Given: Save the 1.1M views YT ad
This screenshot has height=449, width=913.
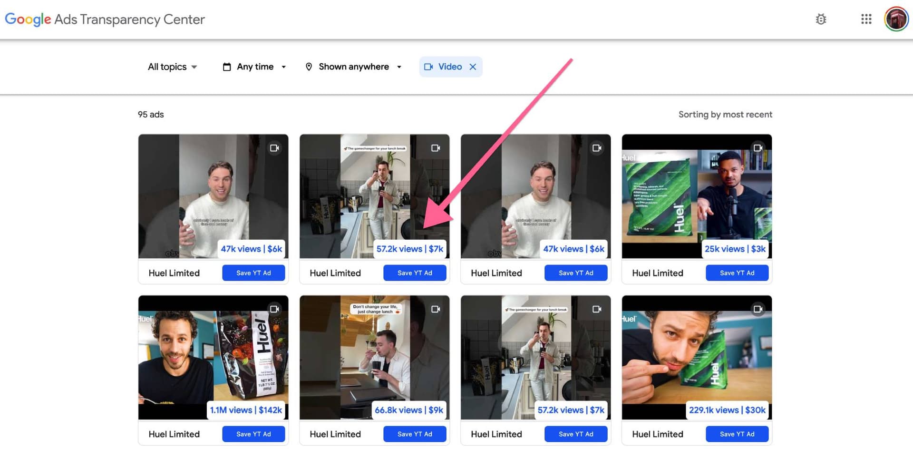Looking at the screenshot, I should [x=253, y=434].
